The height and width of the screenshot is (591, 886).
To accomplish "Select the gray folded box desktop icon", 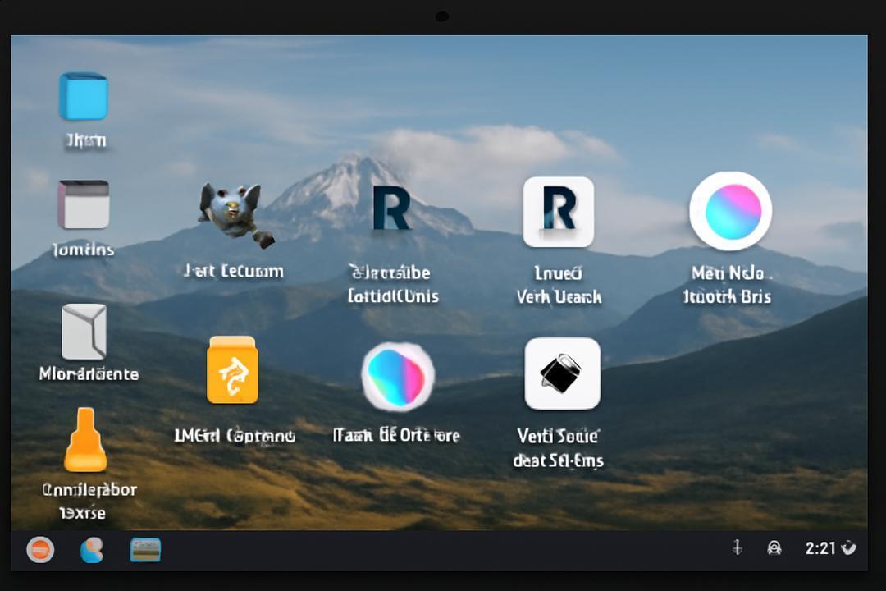I will pos(84,332).
